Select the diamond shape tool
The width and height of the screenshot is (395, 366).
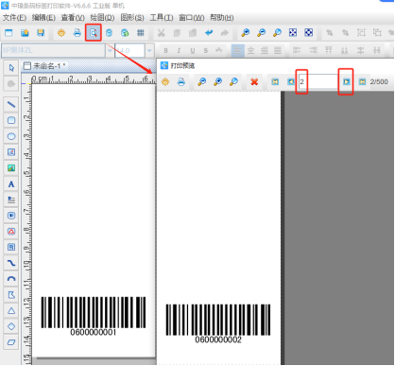11,326
